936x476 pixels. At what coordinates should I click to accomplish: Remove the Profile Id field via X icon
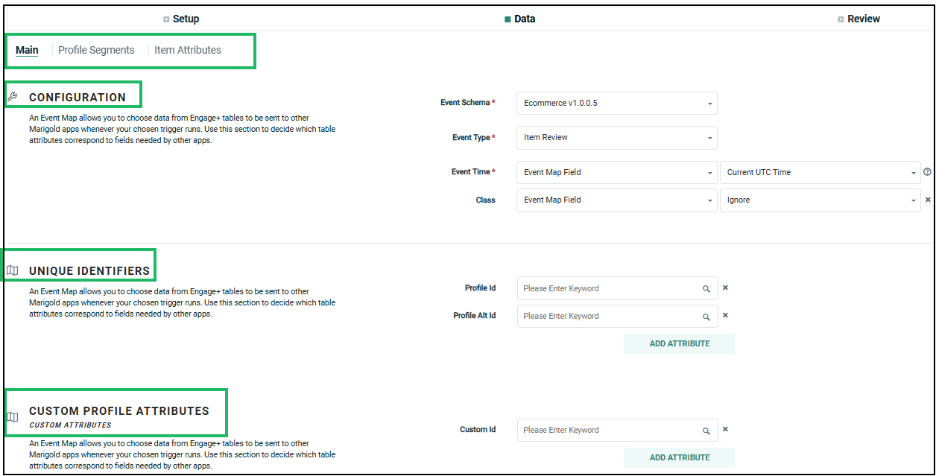pyautogui.click(x=725, y=288)
